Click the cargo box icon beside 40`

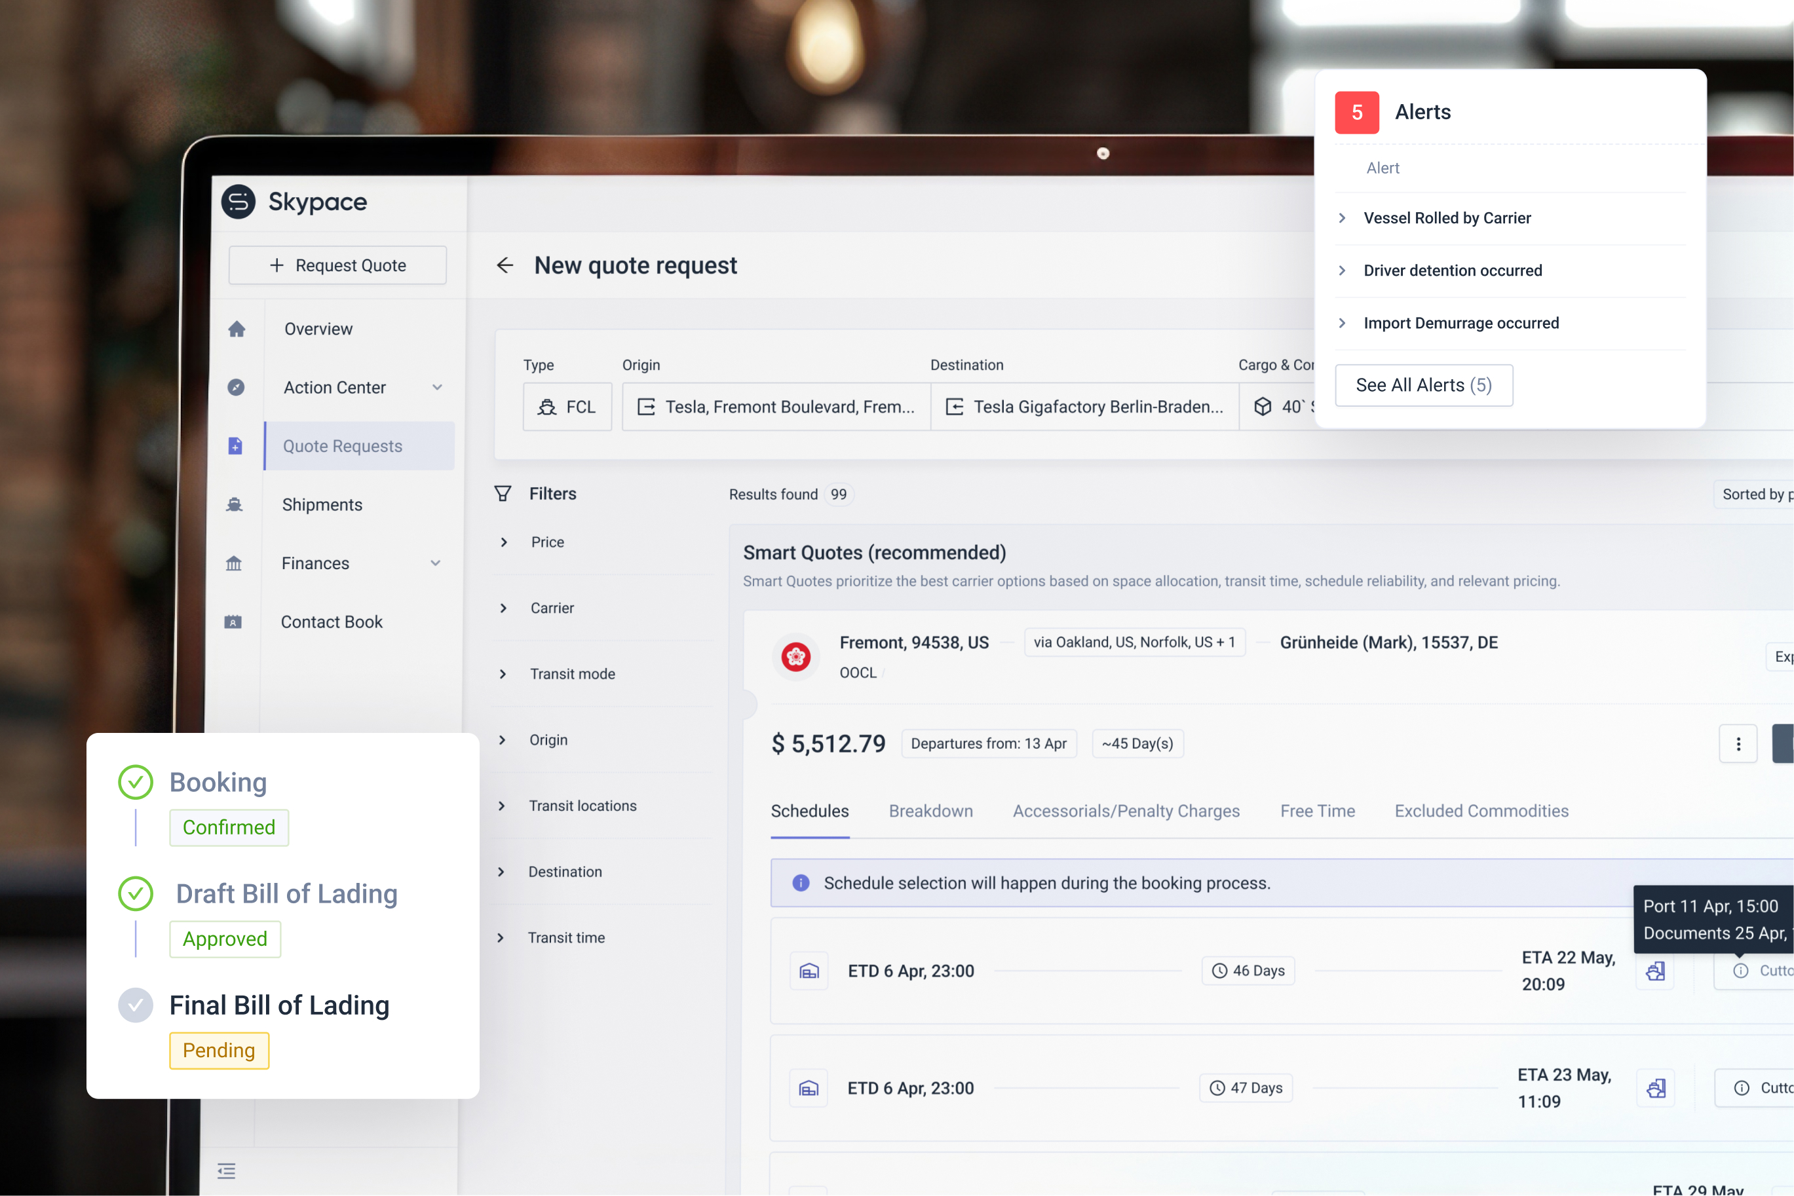1262,407
